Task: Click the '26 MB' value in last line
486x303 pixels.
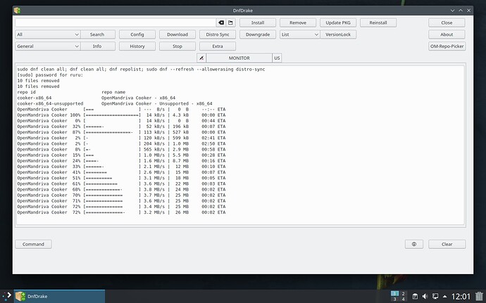Action: (x=182, y=212)
